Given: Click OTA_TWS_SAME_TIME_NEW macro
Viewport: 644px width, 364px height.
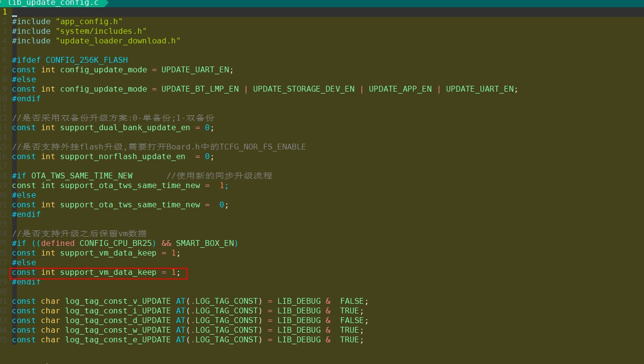Looking at the screenshot, I should tap(82, 176).
